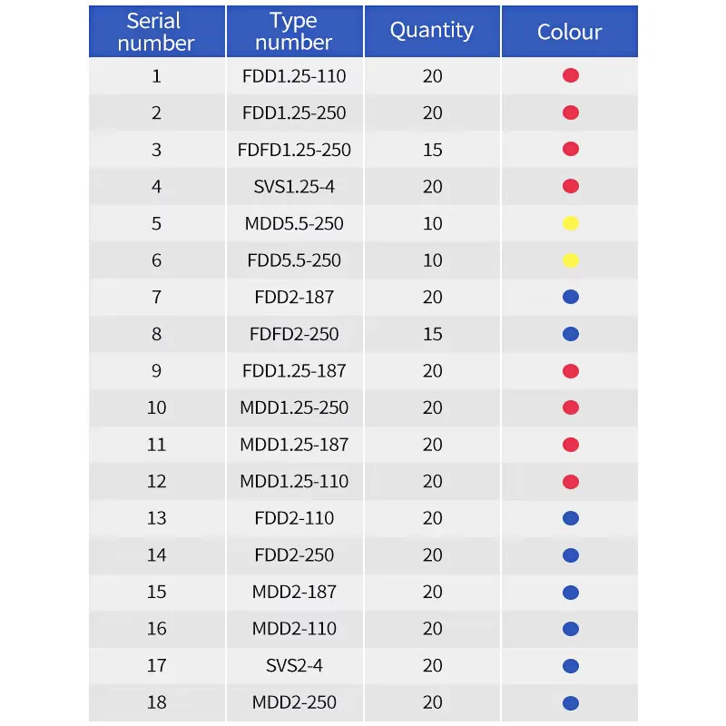Select the blue dot for SVS2-4

[x=571, y=665]
